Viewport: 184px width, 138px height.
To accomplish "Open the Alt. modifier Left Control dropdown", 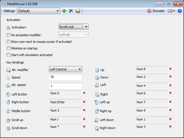I will click(x=66, y=69).
